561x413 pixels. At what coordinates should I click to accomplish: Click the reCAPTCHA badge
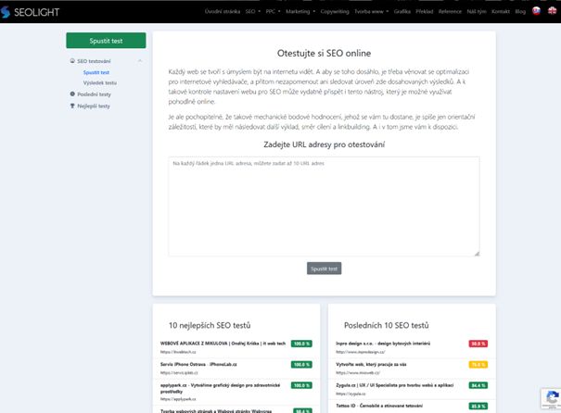[x=549, y=397]
